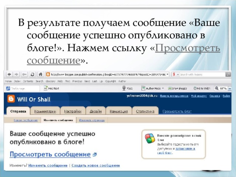
Task: Click Copyright in the navigation bar
Action: (111, 81)
